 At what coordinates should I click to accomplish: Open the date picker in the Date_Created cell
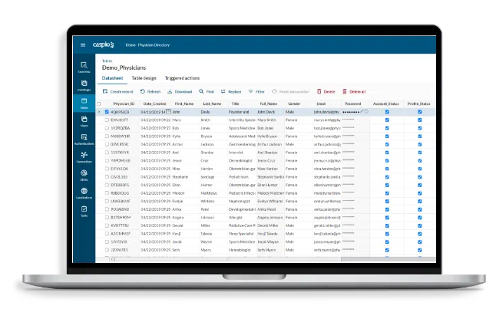(165, 112)
